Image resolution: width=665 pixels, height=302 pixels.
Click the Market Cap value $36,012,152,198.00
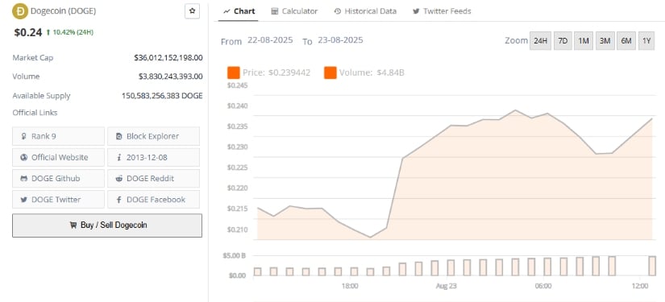pyautogui.click(x=168, y=58)
